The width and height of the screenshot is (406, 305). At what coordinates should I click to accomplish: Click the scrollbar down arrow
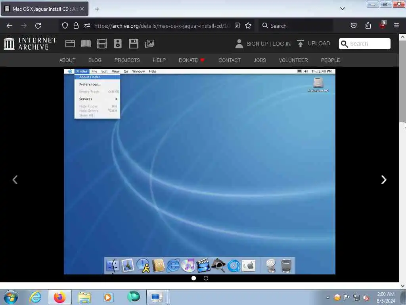[x=402, y=286]
